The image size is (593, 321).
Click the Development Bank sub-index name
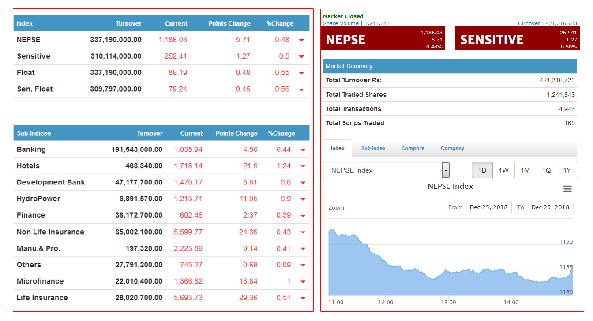51,182
